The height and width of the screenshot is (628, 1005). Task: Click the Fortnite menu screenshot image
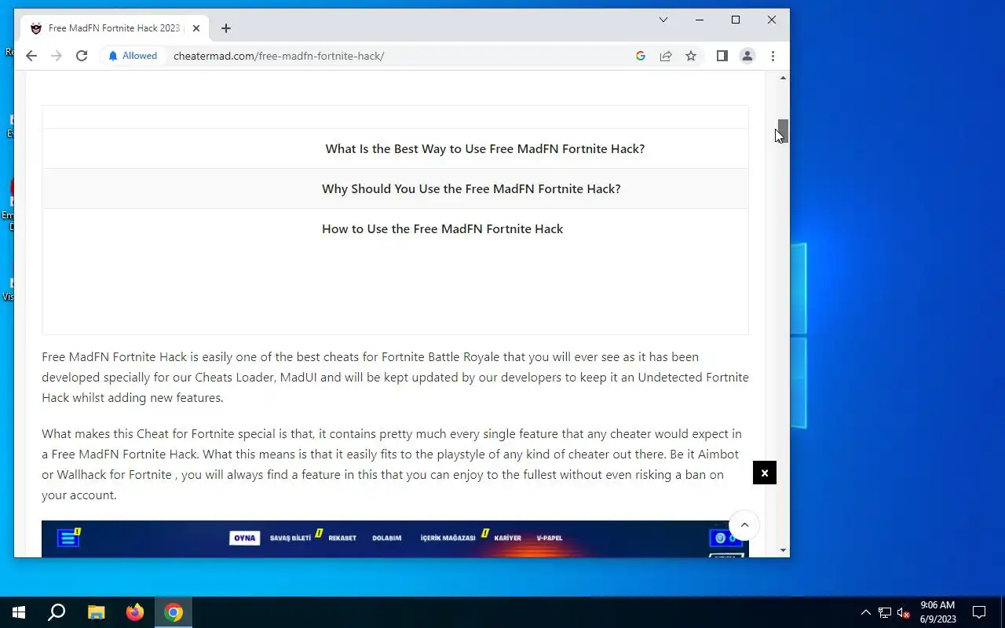(395, 539)
